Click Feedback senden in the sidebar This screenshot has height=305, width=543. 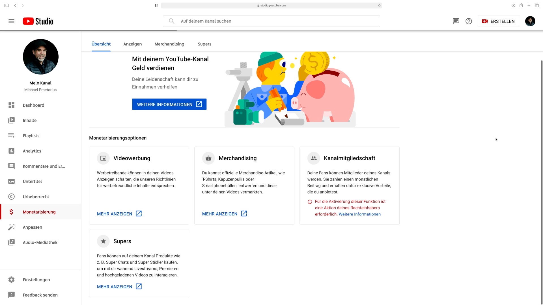(41, 295)
